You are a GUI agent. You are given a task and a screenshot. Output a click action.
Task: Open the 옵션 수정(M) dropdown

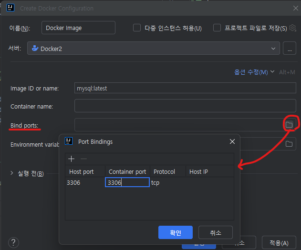[x=254, y=72]
